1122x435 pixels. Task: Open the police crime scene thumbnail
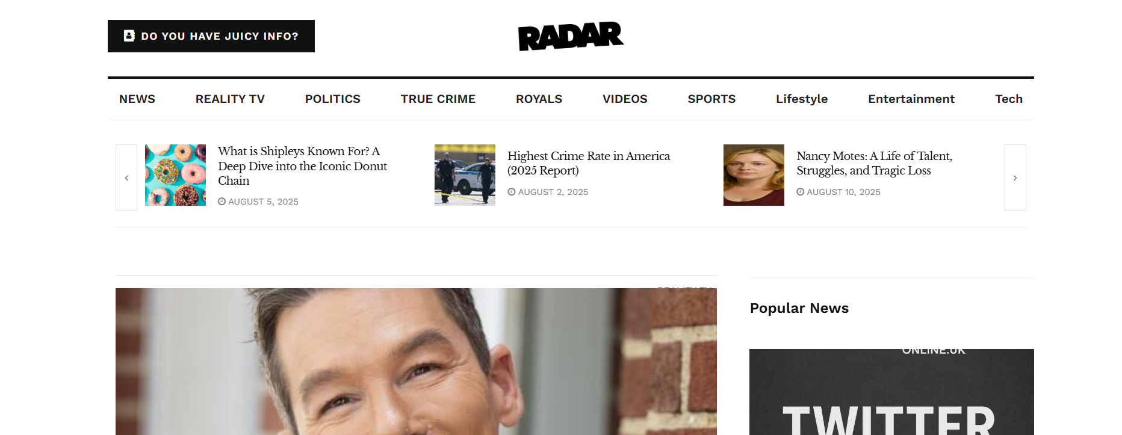(x=465, y=175)
